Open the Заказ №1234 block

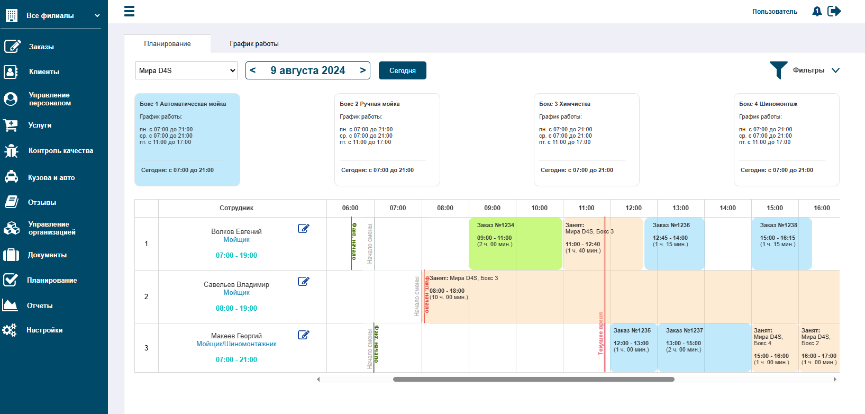tap(515, 244)
